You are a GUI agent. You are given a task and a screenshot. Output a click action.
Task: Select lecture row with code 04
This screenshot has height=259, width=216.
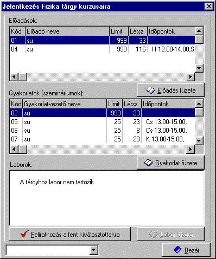click(x=102, y=49)
